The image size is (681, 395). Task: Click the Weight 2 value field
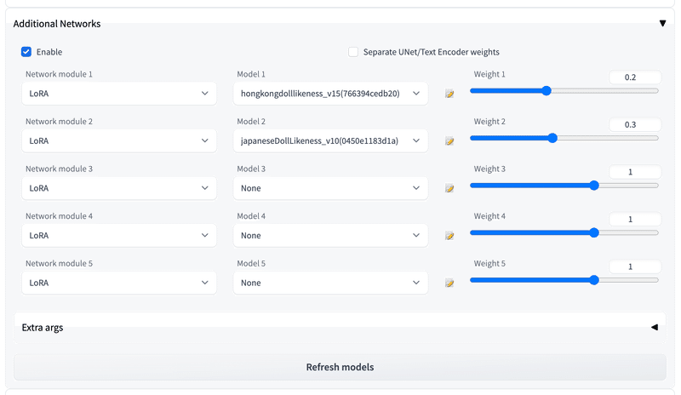634,124
